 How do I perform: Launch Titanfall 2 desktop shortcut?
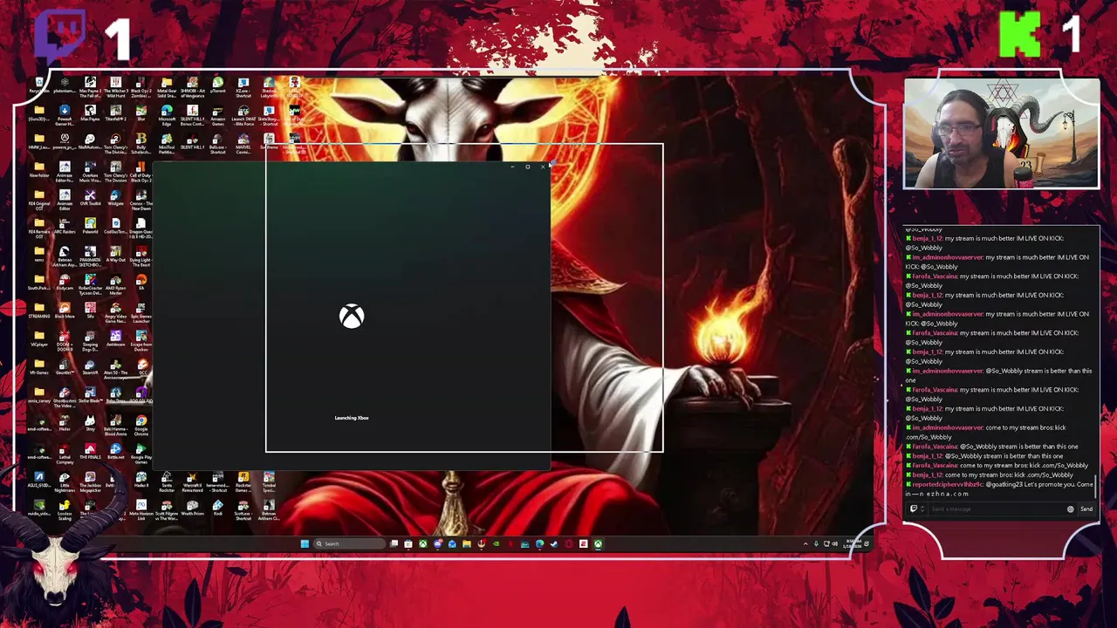click(x=116, y=113)
